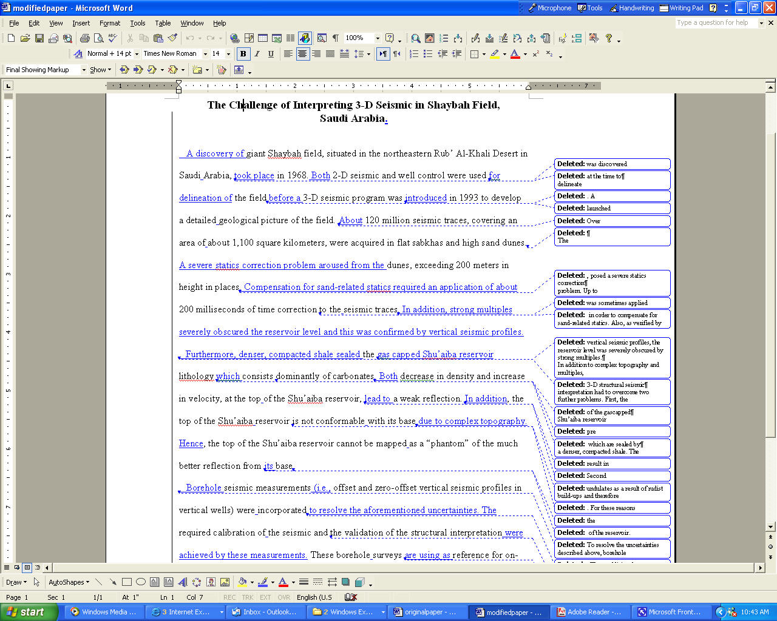Image resolution: width=777 pixels, height=621 pixels.
Task: Expand the Show menu in Reviewing toolbar
Action: [x=101, y=70]
